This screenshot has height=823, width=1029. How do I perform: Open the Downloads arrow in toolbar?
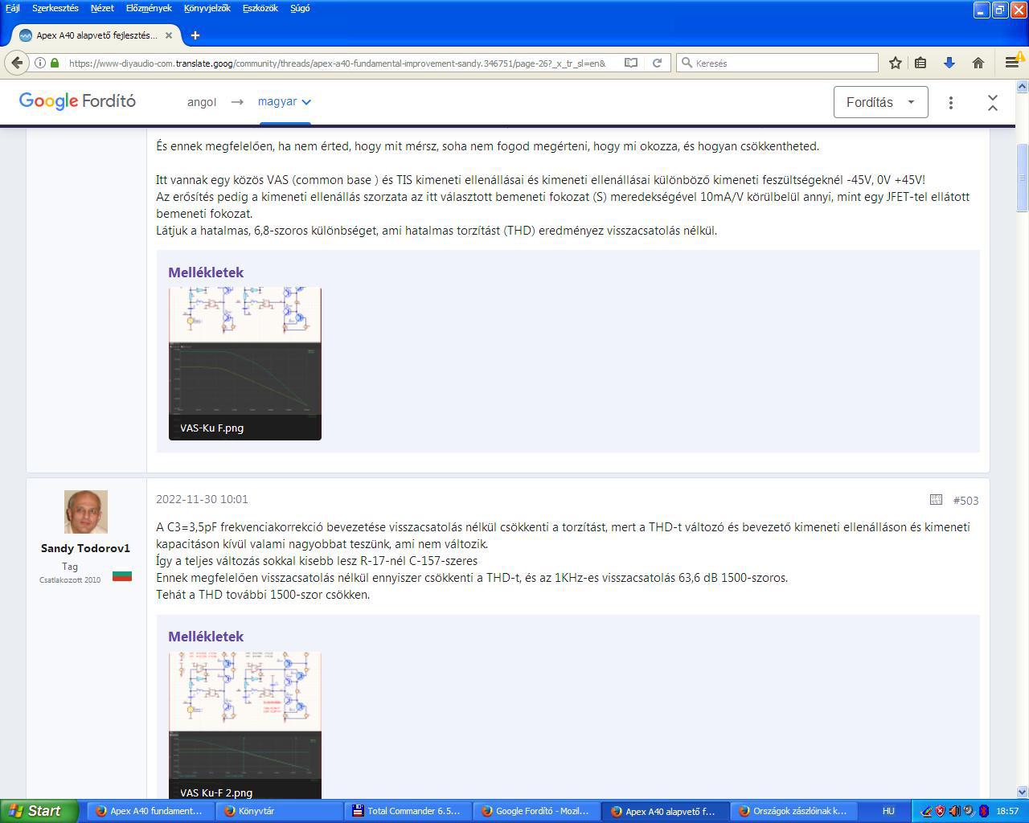pos(949,63)
